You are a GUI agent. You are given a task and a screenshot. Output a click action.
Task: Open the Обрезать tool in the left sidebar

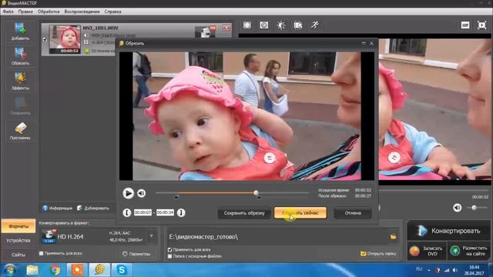[x=20, y=56]
